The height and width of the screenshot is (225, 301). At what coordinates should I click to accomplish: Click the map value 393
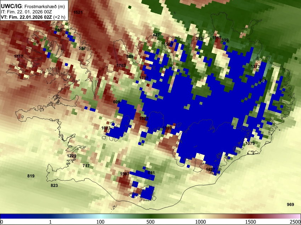click(199, 38)
